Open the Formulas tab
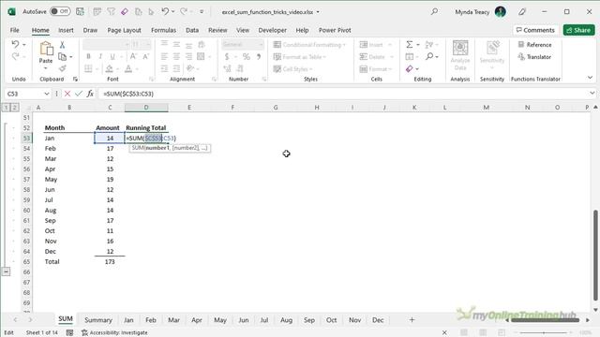Screen dimensions: 600x337 pos(163,30)
